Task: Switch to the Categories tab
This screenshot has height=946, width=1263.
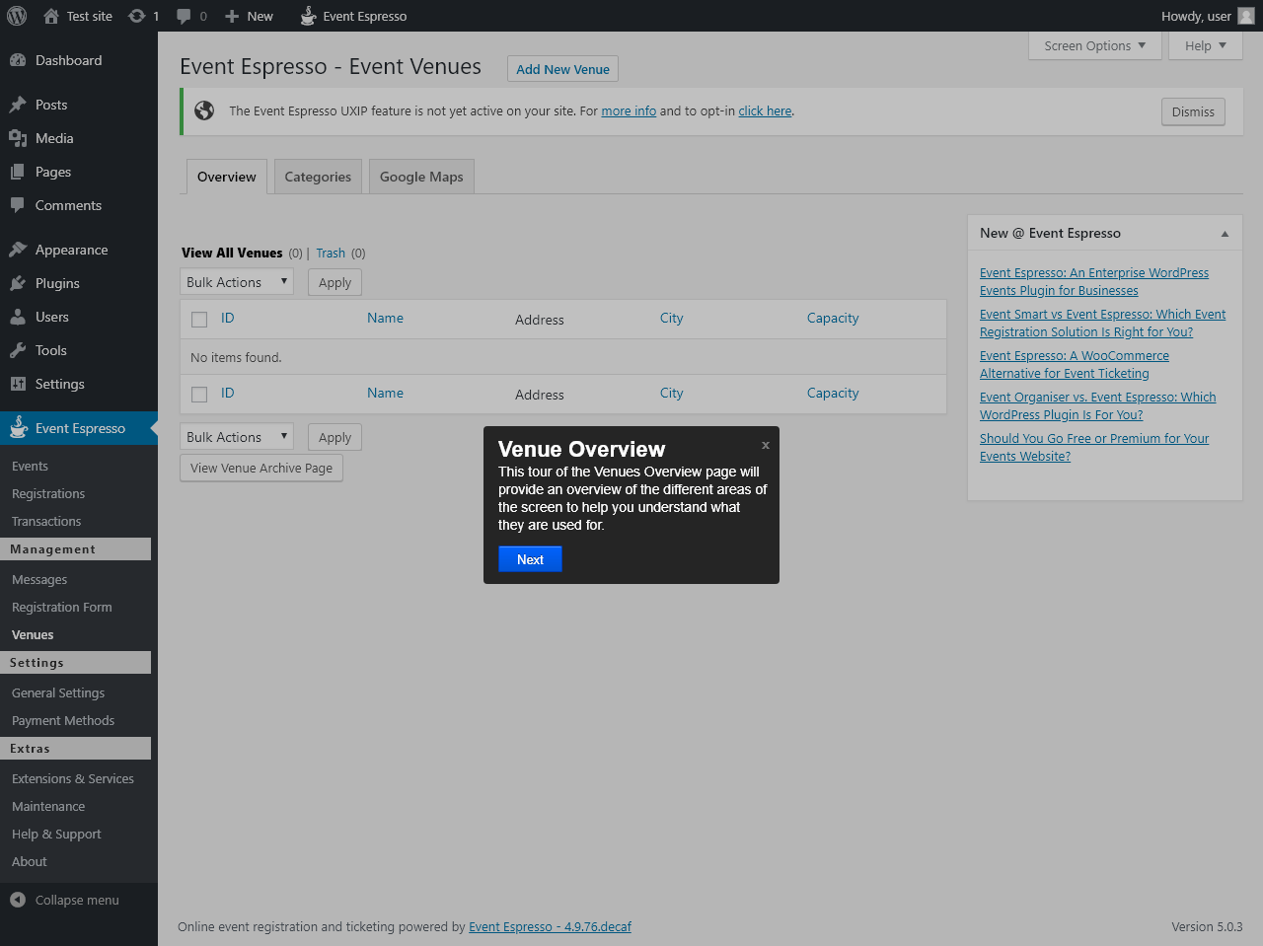Action: (318, 177)
